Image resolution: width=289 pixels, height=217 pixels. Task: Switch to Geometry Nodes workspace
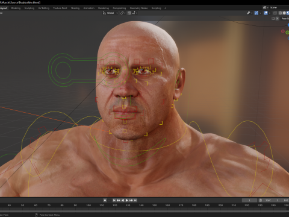[x=138, y=8]
